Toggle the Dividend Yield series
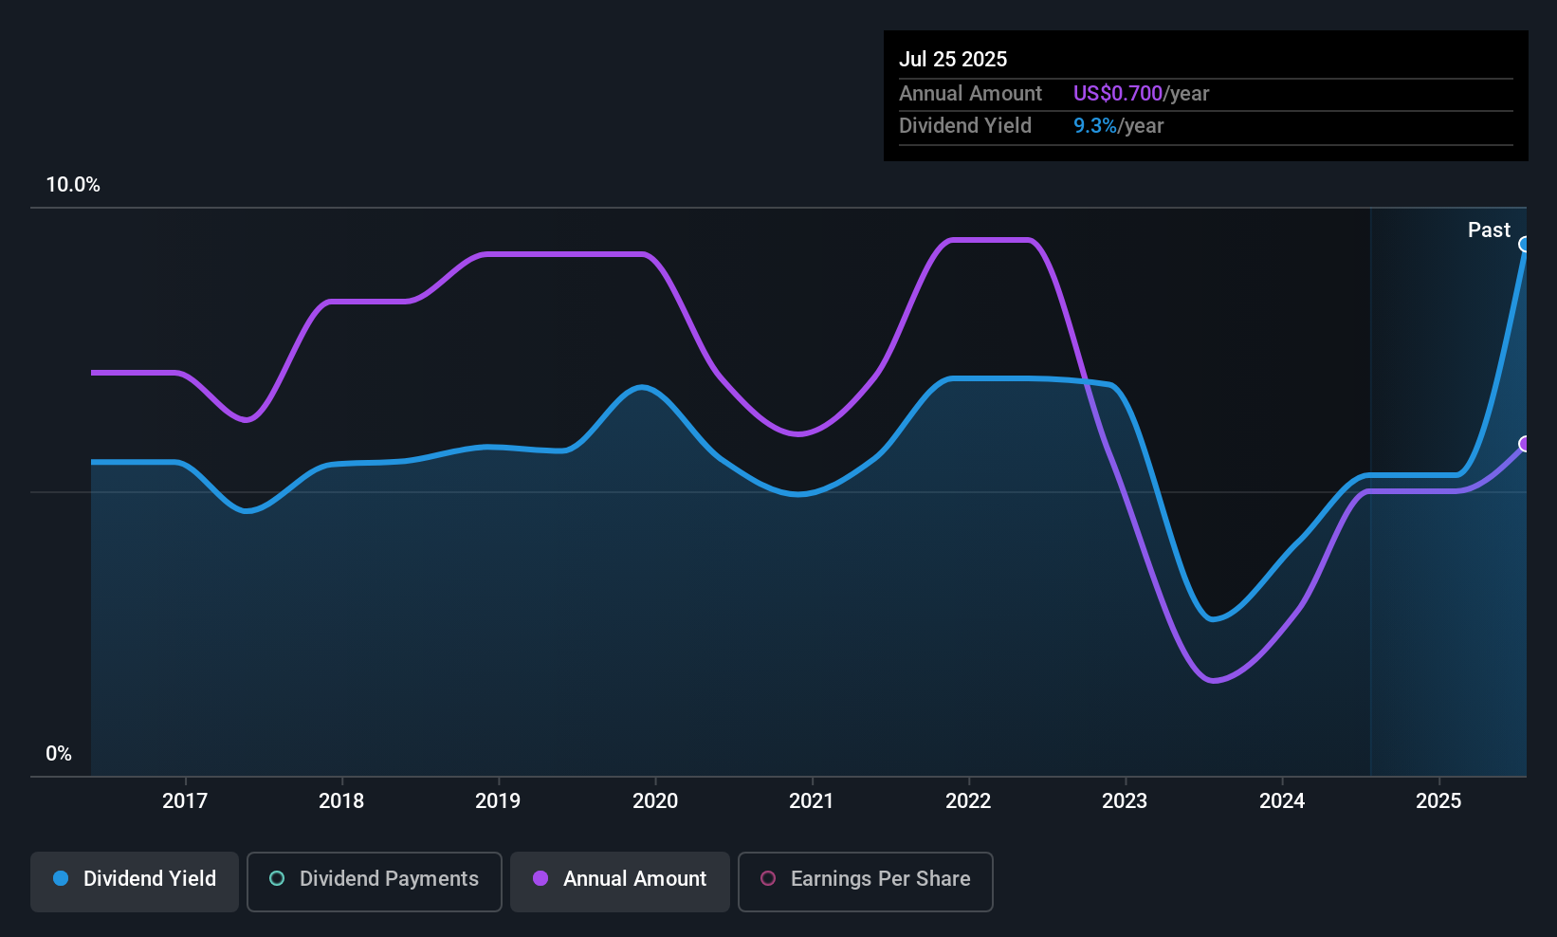This screenshot has width=1557, height=937. [x=135, y=881]
